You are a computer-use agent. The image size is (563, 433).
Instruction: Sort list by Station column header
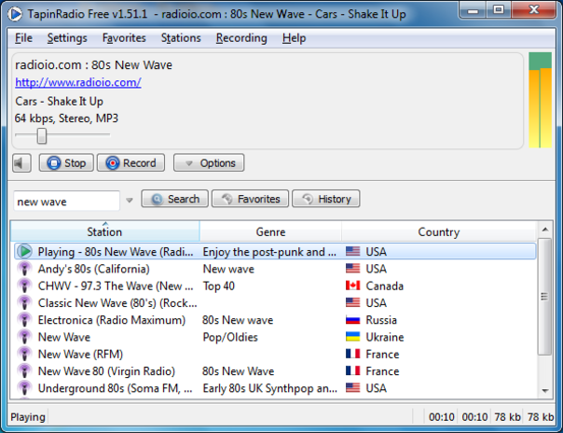click(104, 231)
